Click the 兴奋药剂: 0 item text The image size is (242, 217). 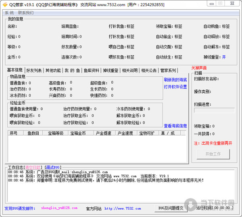pyautogui.click(x=60, y=96)
